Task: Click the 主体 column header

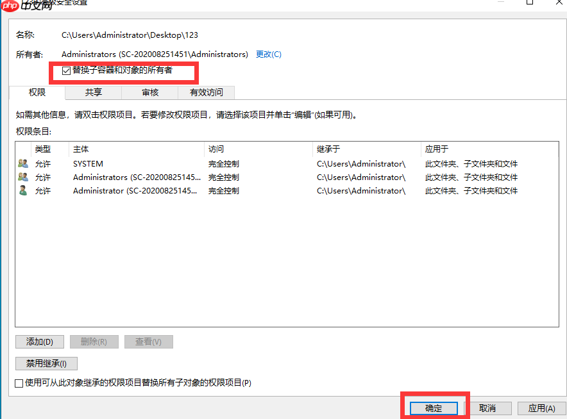Action: tap(81, 149)
